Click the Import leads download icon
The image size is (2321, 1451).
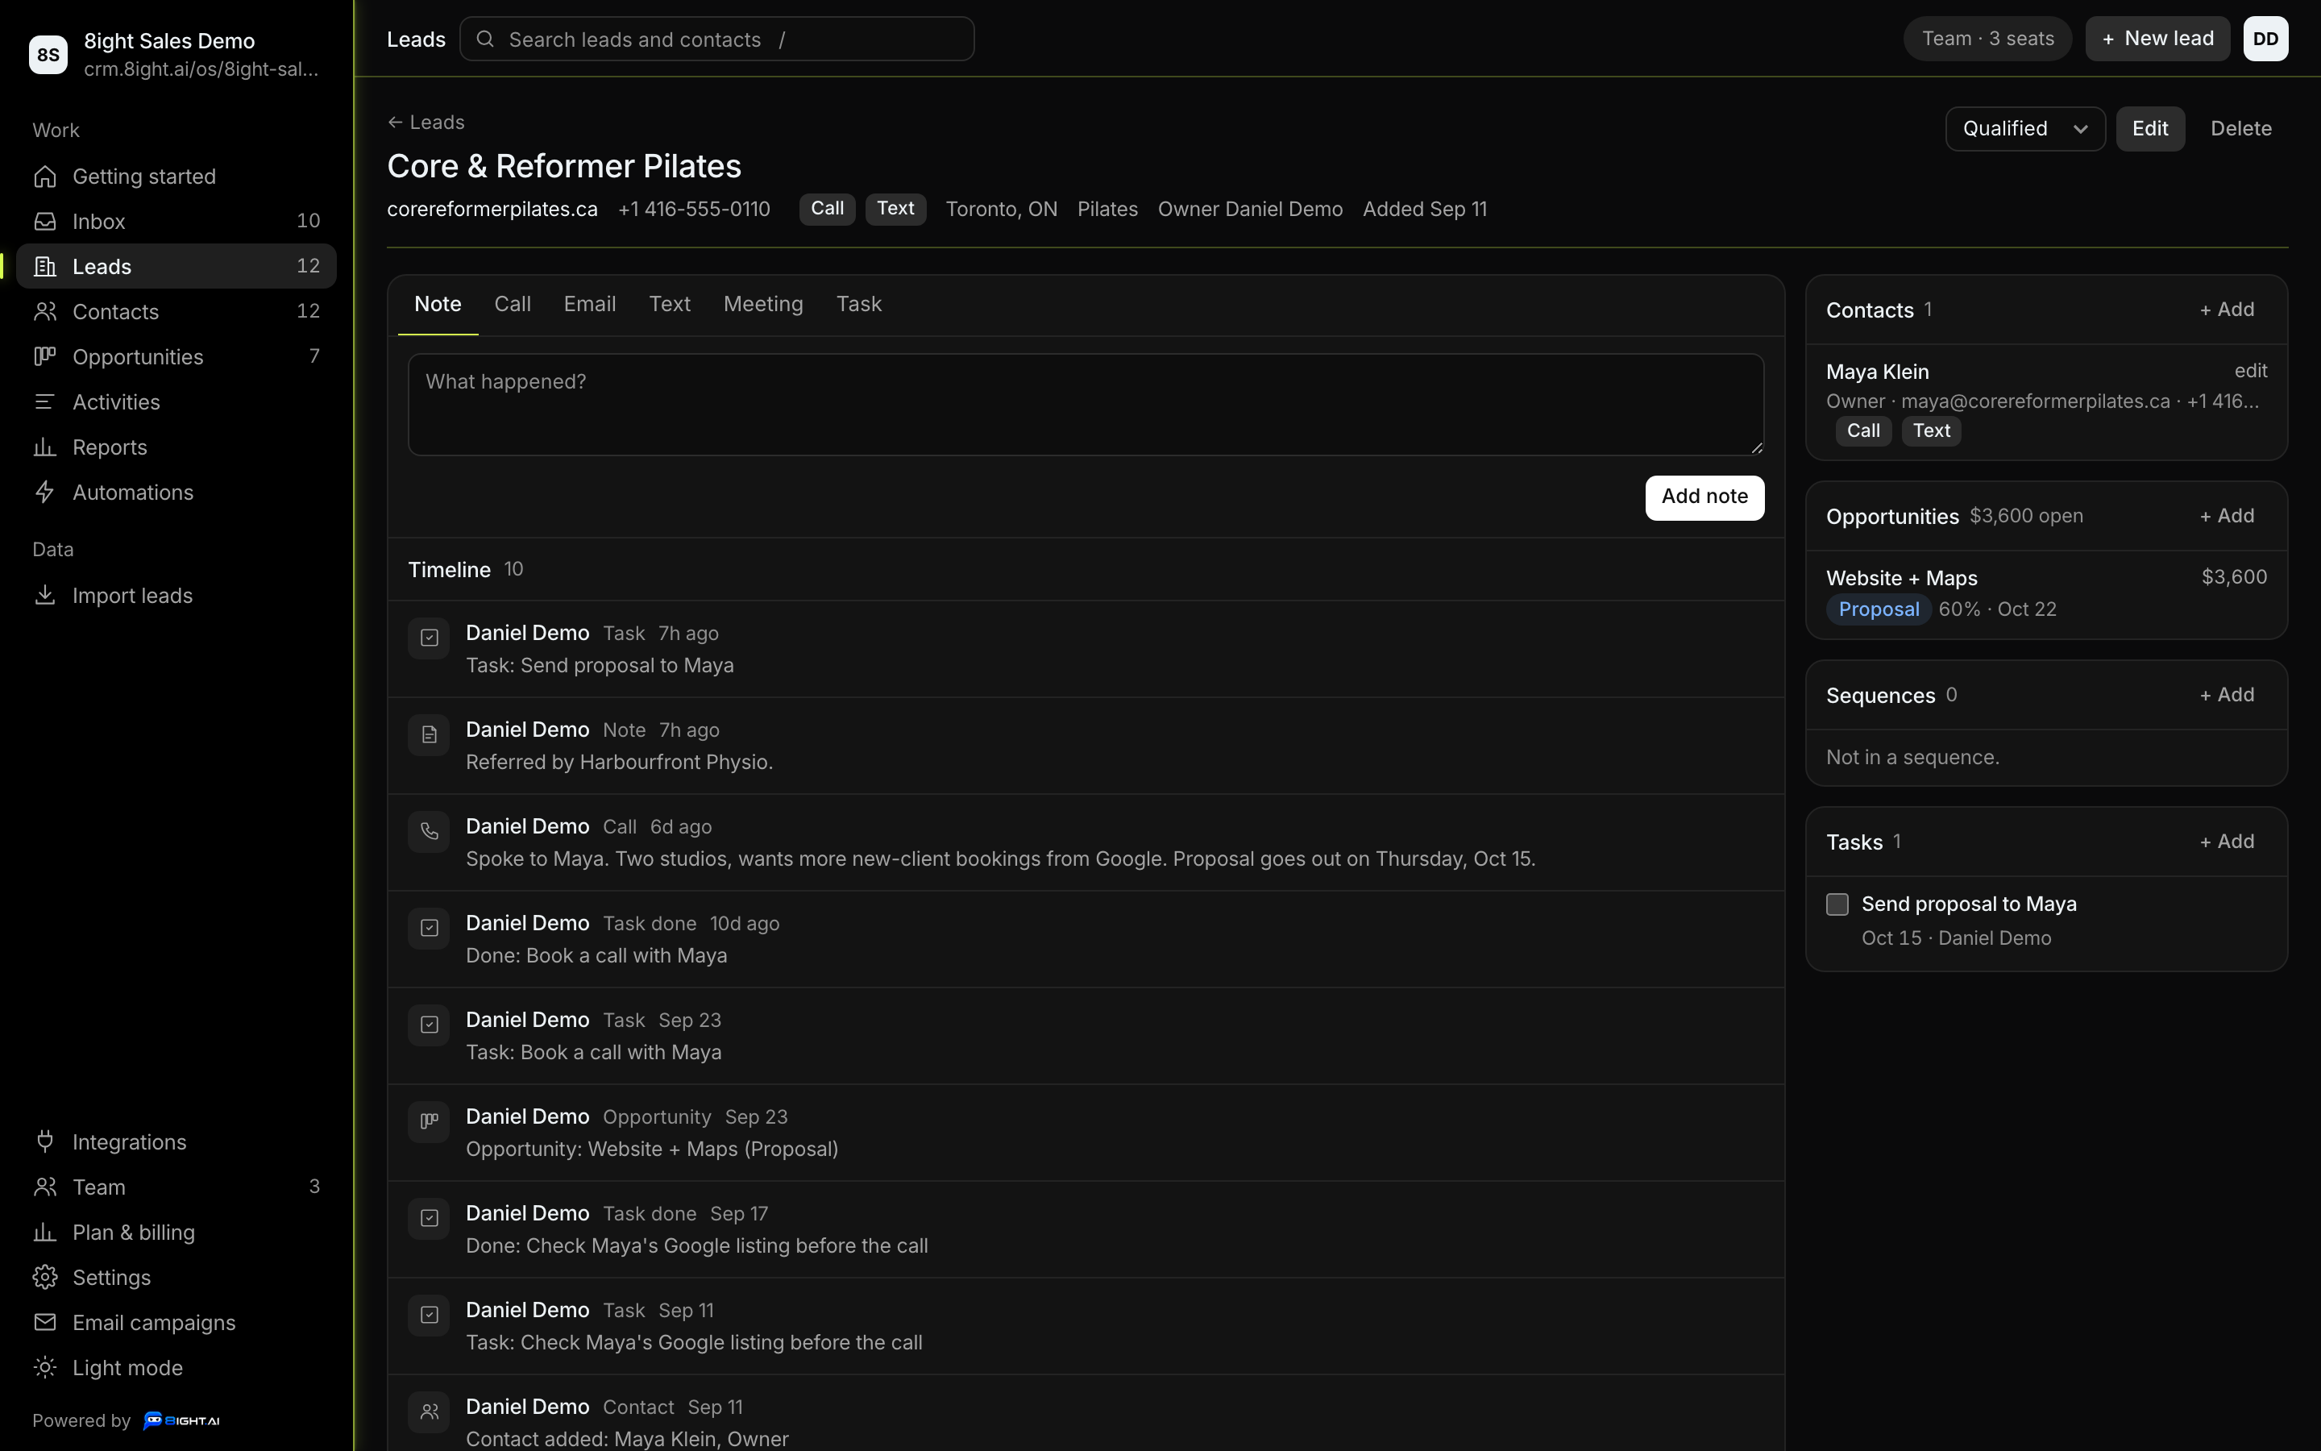(45, 595)
